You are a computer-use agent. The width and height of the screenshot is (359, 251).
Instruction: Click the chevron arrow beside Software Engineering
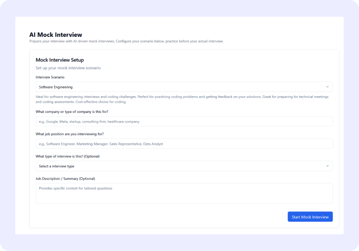(327, 87)
